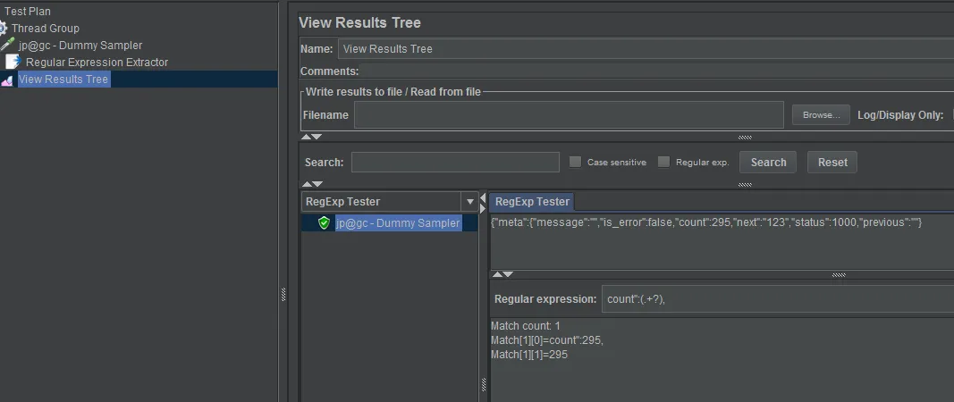Click the 'Match[1][0]=count":295,' line
954x402 pixels.
coord(547,340)
